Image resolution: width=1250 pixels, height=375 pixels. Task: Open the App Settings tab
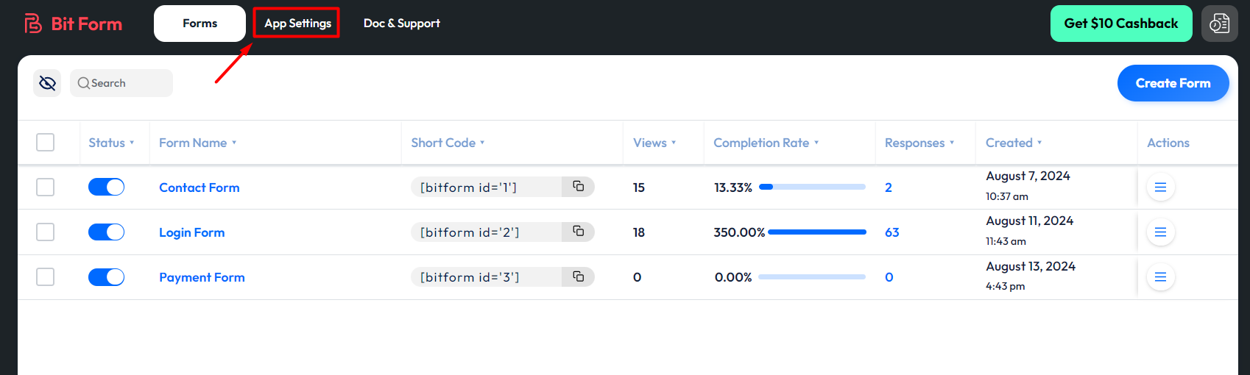[x=297, y=24]
